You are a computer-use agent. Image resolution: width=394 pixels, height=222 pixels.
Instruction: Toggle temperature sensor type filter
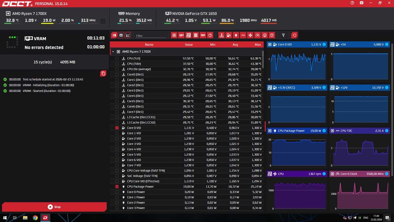221,35
